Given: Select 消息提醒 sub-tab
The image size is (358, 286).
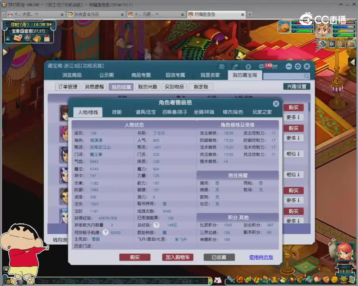Looking at the screenshot, I should pyautogui.click(x=94, y=87).
